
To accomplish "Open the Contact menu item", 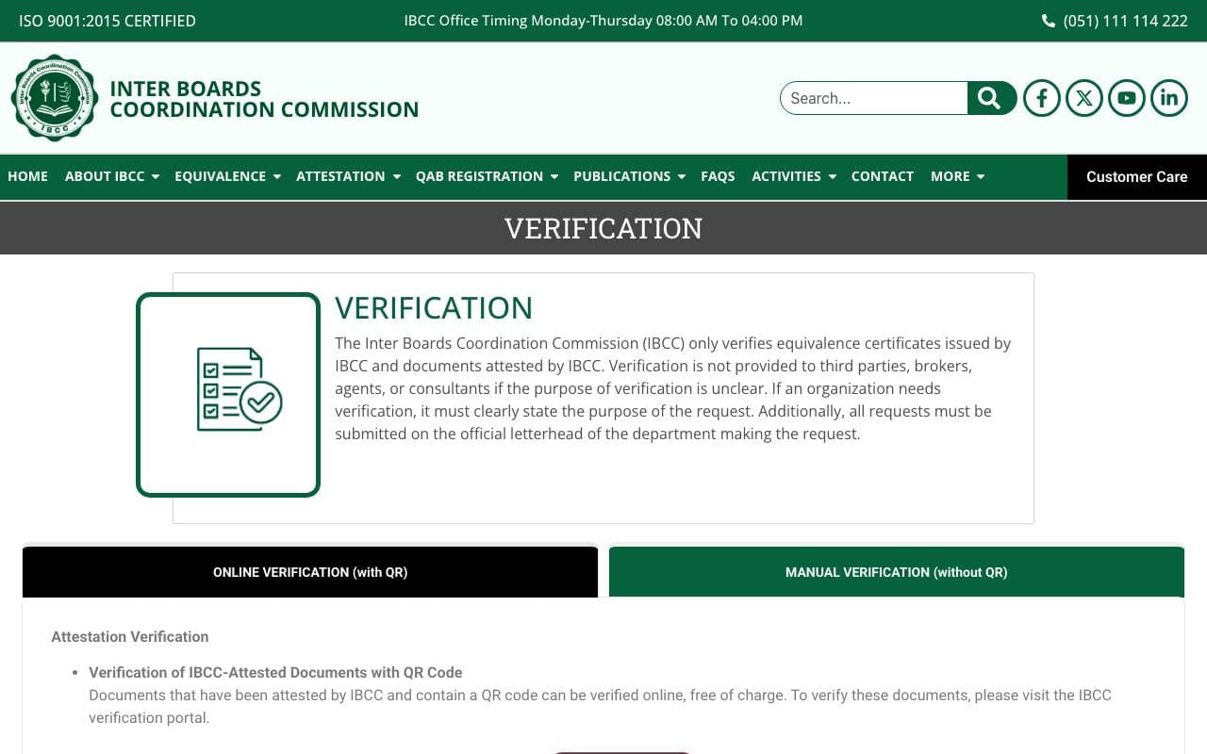I will 883,176.
